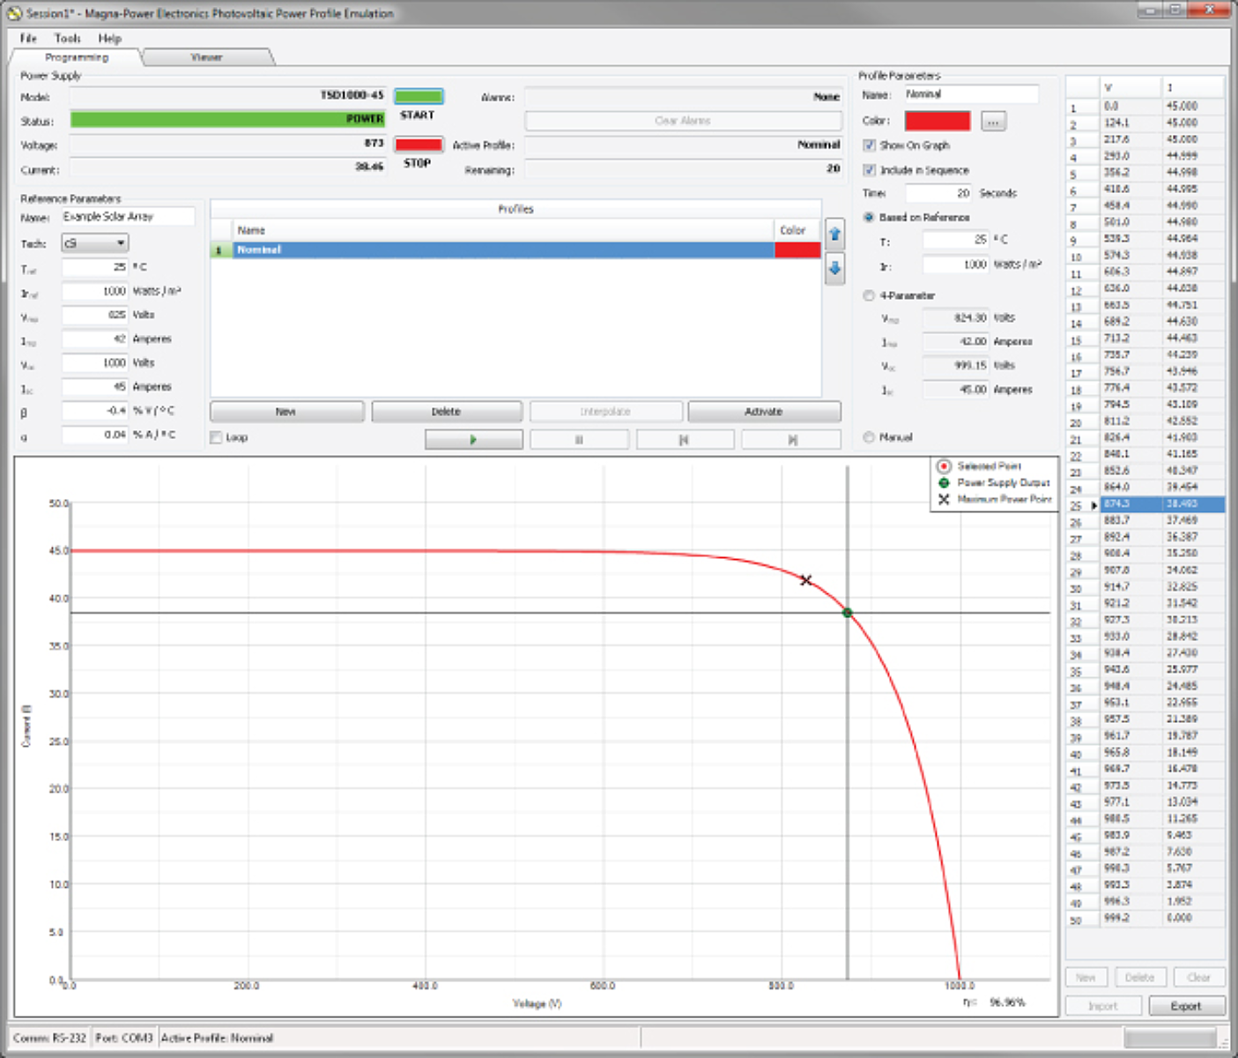Toggle Show On Graph checkbox

869,145
